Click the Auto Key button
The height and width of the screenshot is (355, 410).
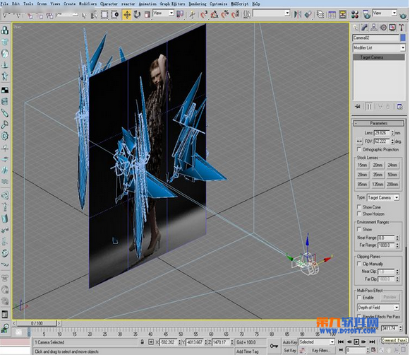pos(290,342)
